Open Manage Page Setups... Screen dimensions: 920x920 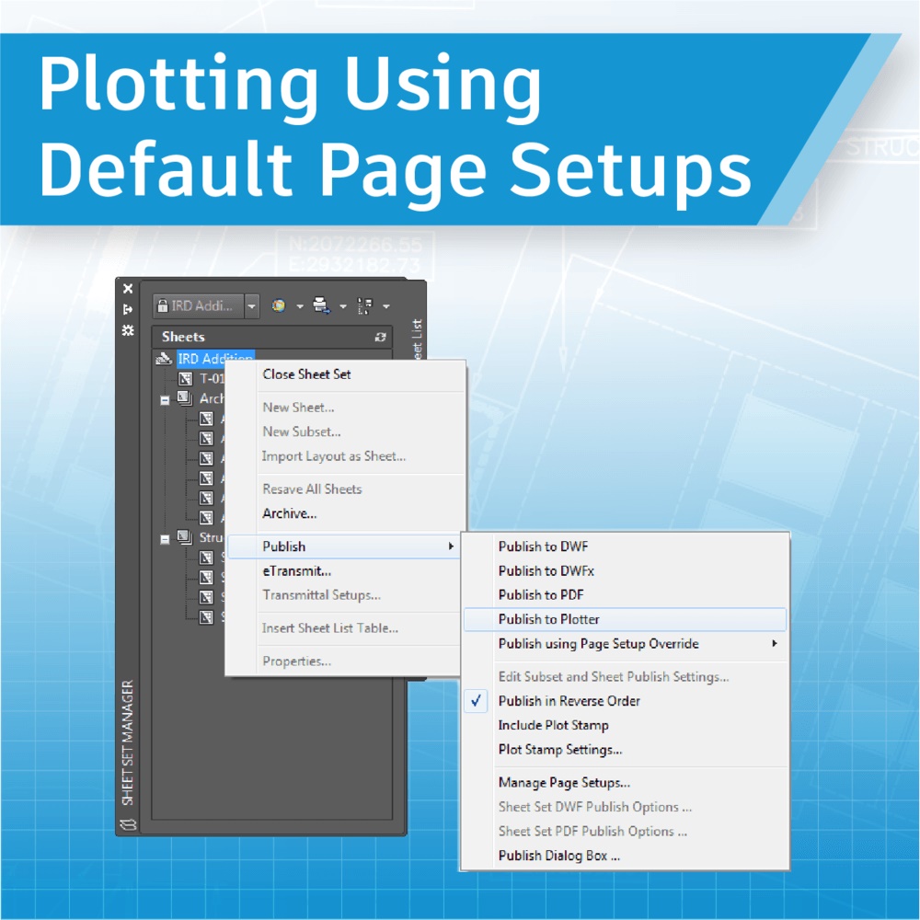coord(564,783)
